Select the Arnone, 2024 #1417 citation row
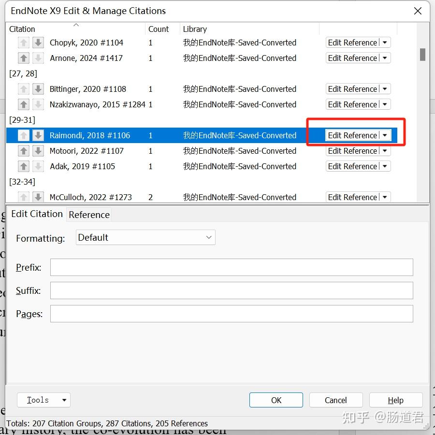Viewport: 435px width, 435px height. coord(202,58)
